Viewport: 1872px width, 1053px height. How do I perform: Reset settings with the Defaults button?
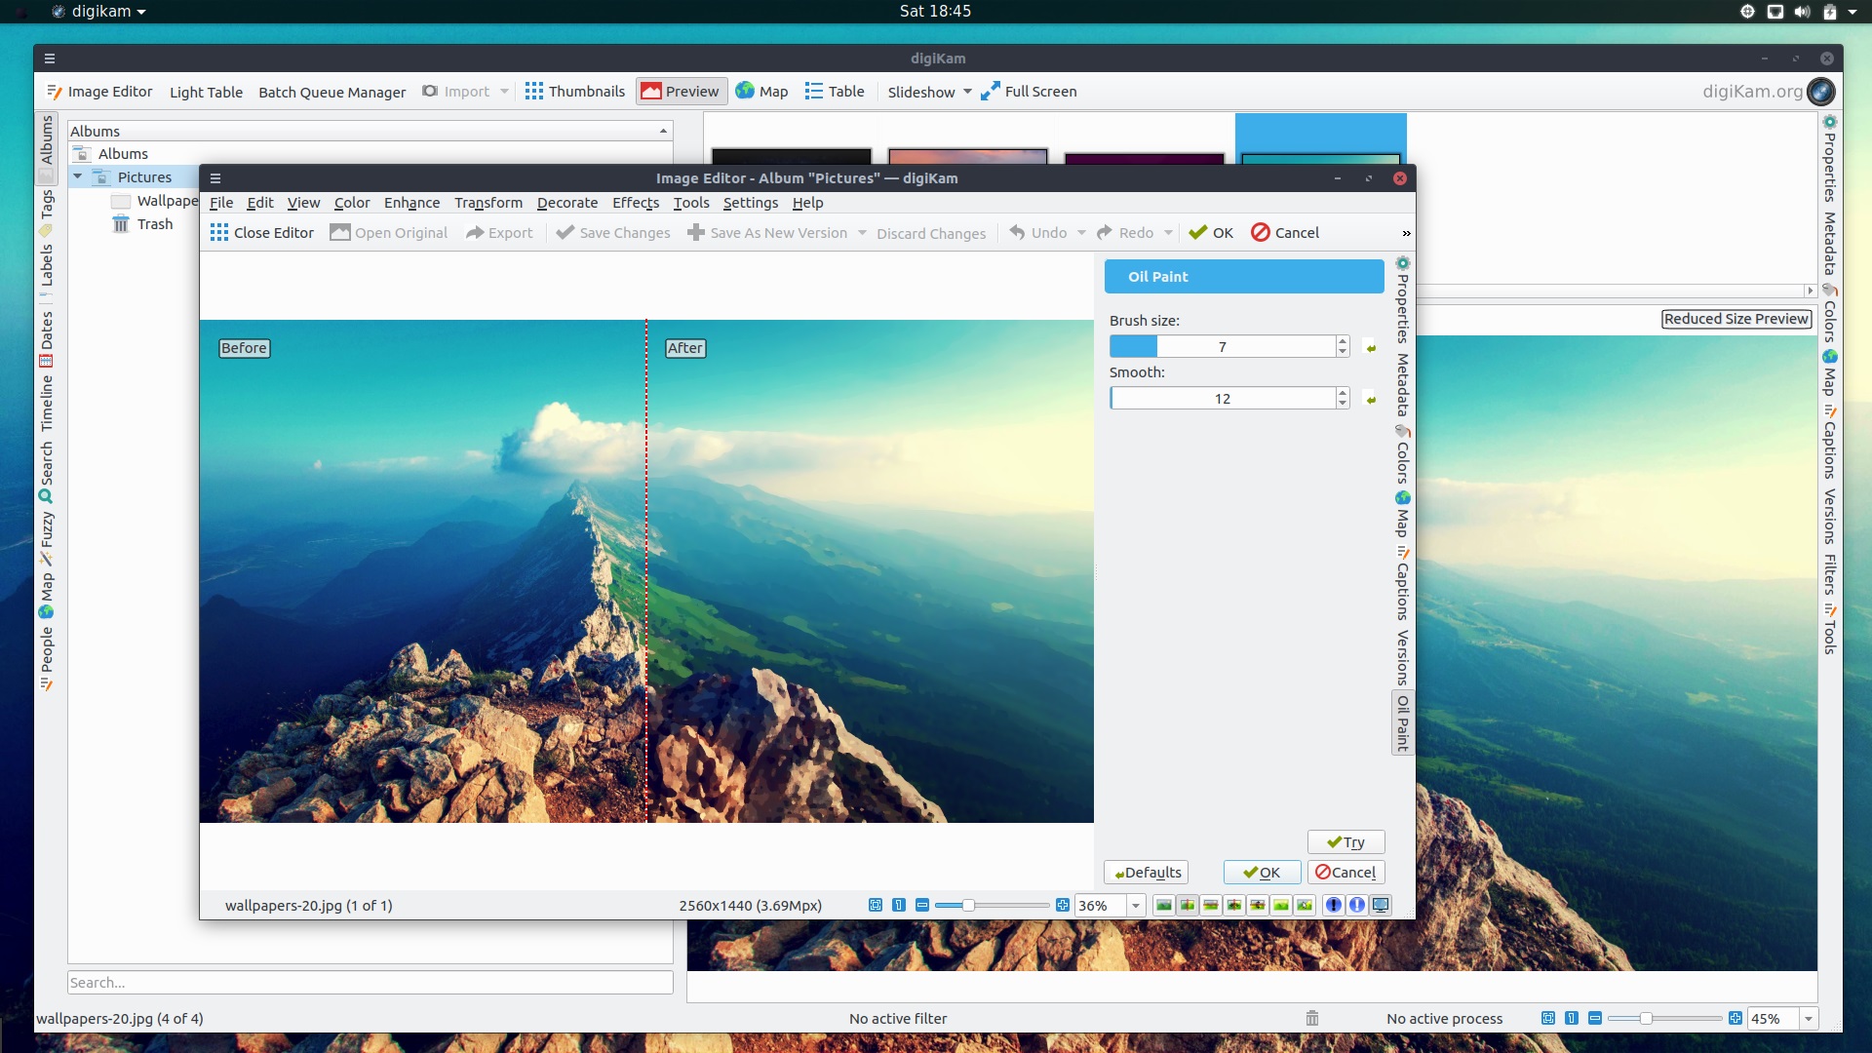click(1146, 872)
